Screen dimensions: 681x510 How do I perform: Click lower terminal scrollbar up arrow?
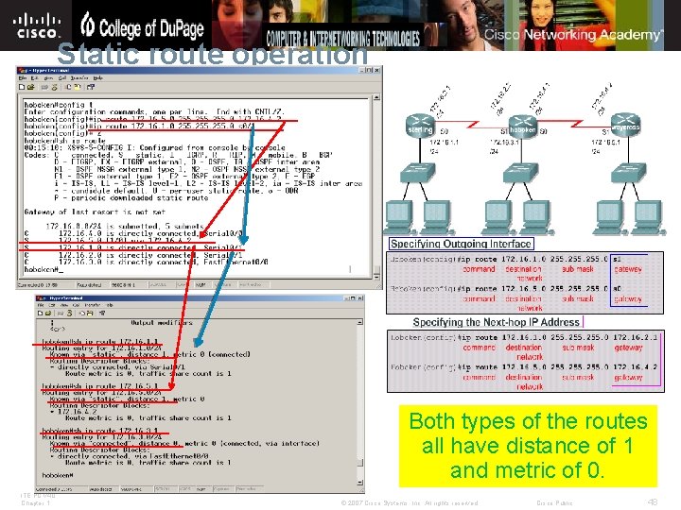359,322
